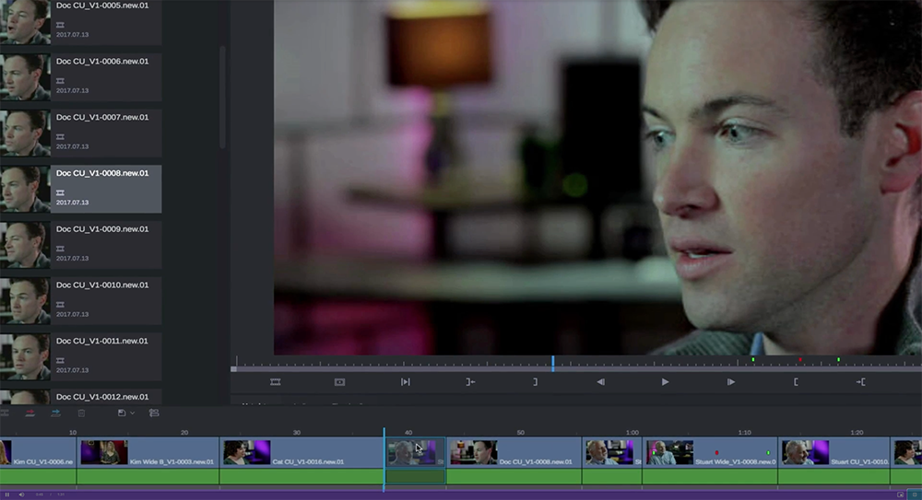The width and height of the screenshot is (922, 500).
Task: Click the fullscreen preview icon below viewer
Action: pos(340,382)
